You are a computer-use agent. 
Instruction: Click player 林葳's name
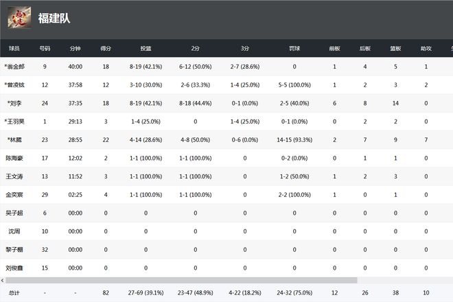pos(14,139)
